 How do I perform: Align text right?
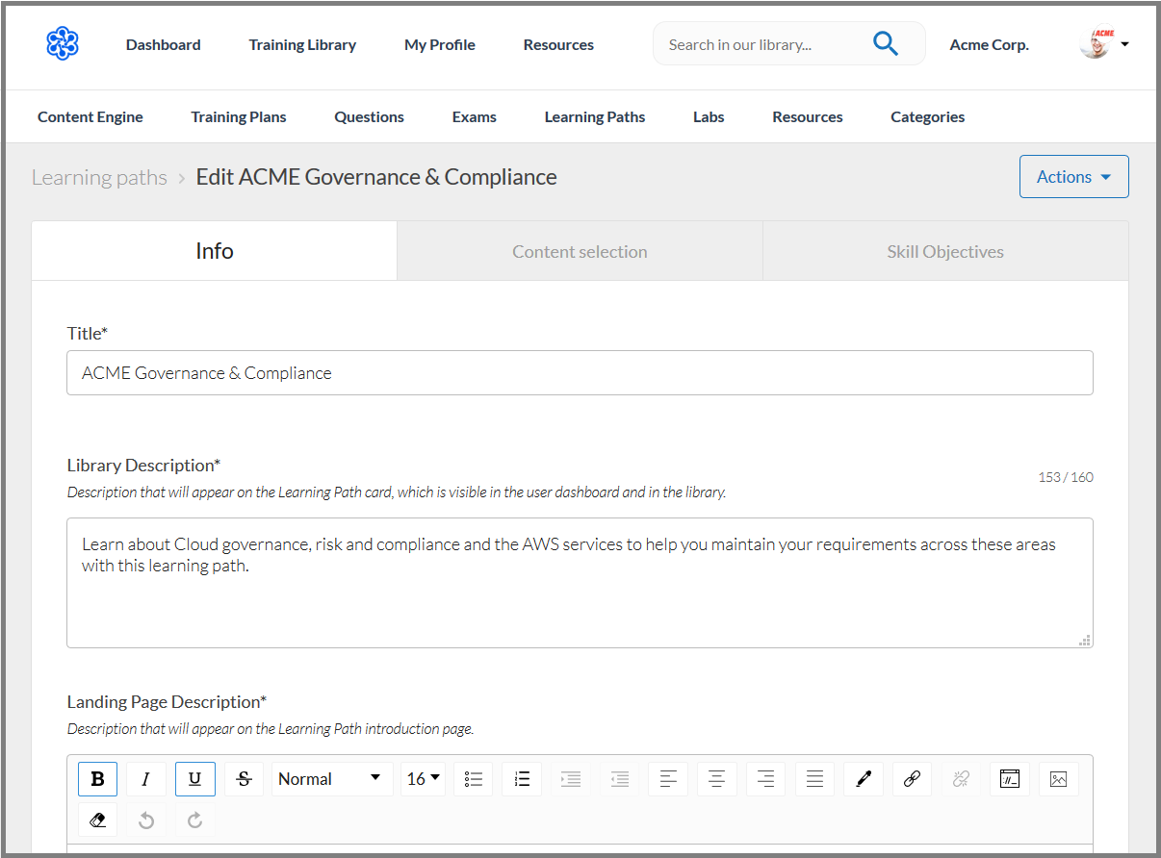[766, 779]
